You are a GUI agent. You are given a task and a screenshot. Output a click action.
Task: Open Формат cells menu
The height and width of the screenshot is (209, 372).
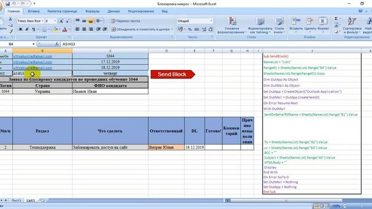pyautogui.click(x=323, y=26)
